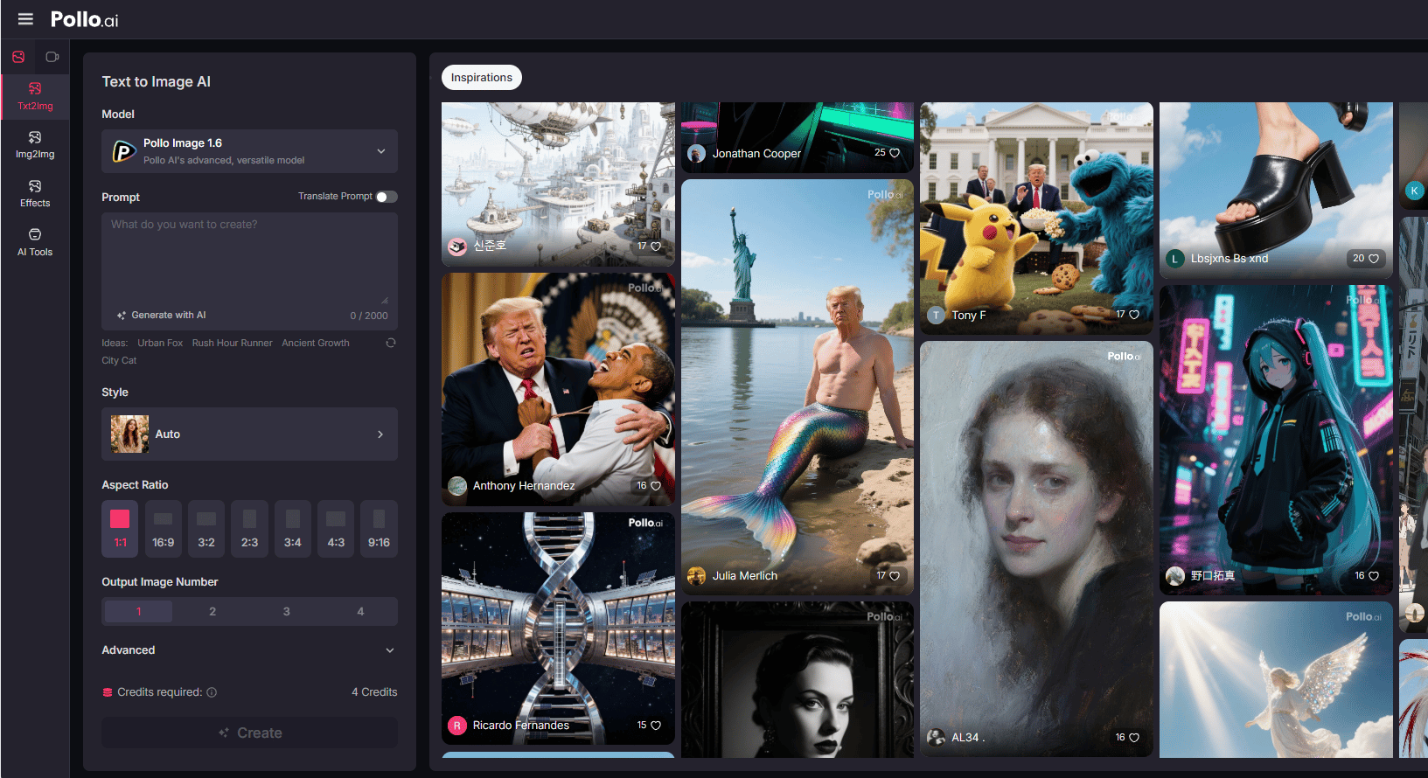
Task: Switch to the video mode icon tab
Action: (52, 57)
